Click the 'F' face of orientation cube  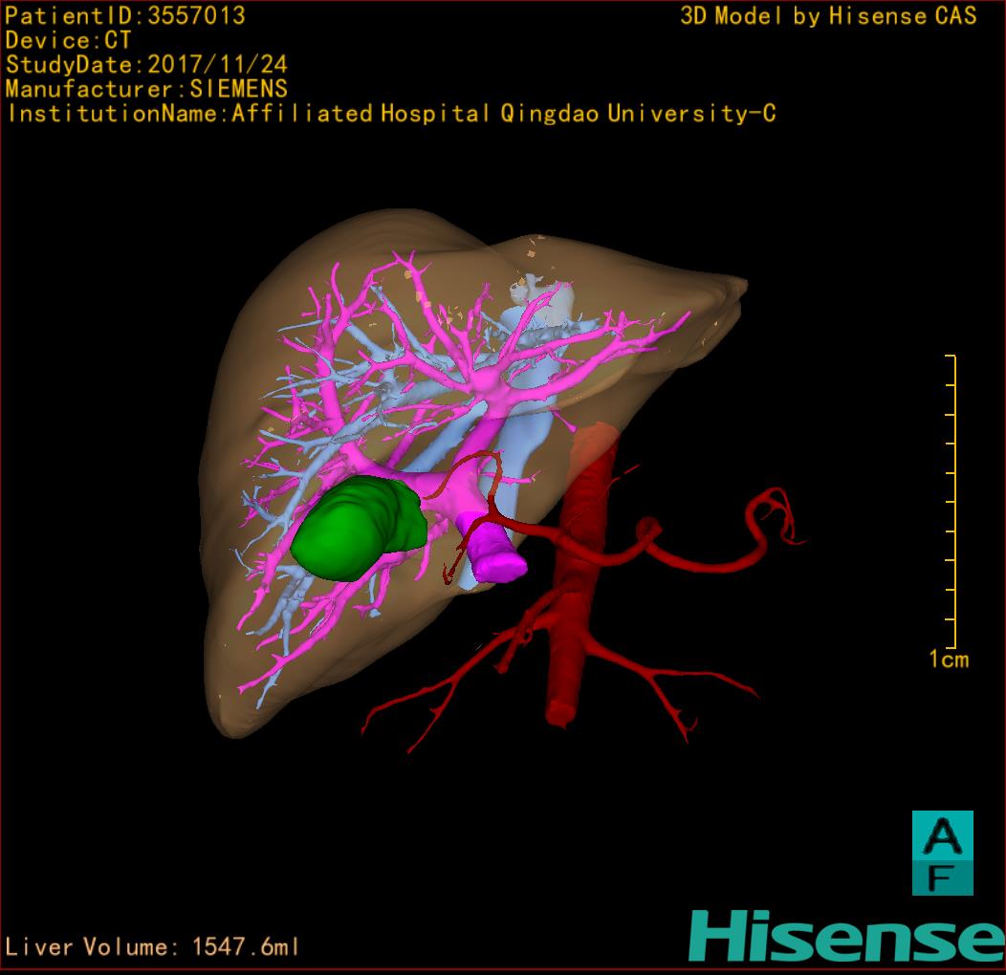(x=942, y=877)
